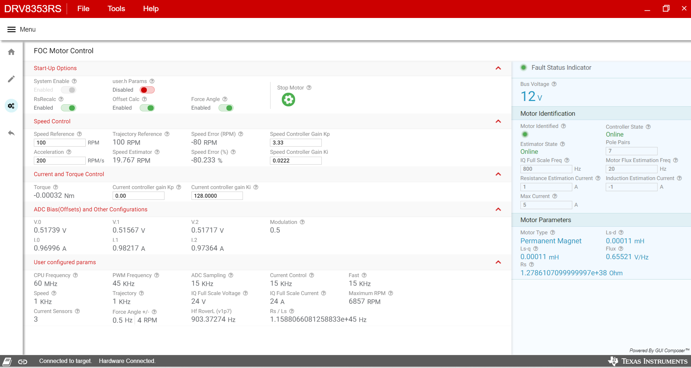Screen dimensions: 691x368
Task: Show help for Torque
Action: pyautogui.click(x=55, y=187)
